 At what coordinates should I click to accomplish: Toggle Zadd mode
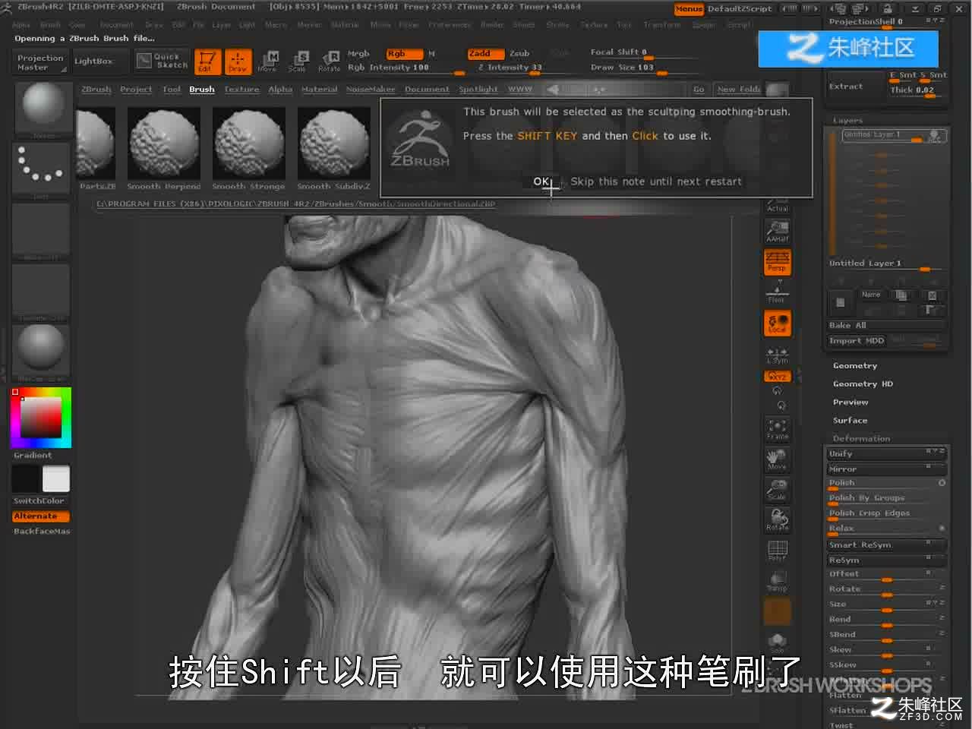coord(485,54)
